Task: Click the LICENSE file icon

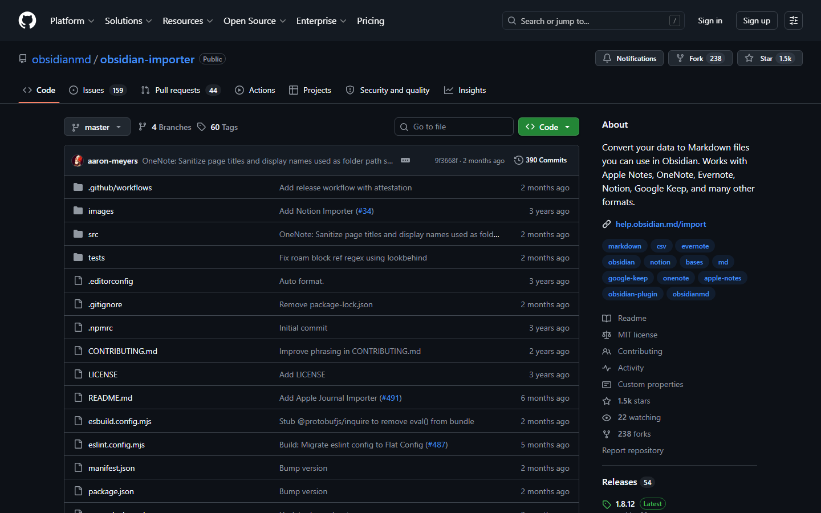Action: tap(78, 374)
